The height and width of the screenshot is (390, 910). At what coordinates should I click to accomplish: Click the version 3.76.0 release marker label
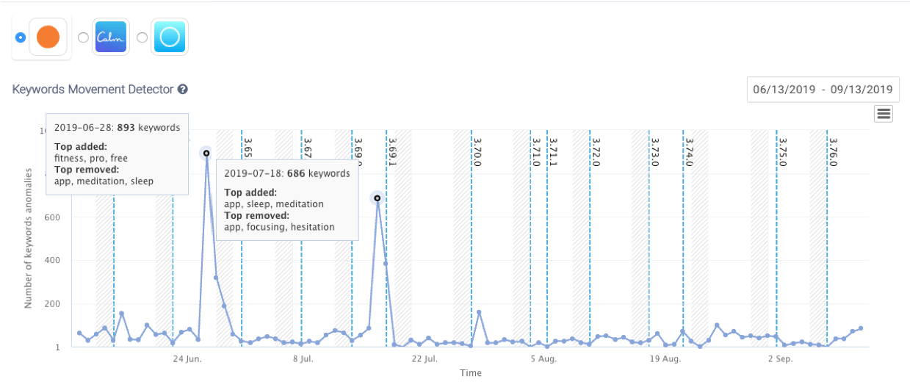(833, 152)
